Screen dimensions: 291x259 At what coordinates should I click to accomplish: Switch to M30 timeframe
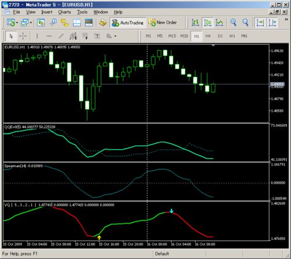click(x=184, y=36)
